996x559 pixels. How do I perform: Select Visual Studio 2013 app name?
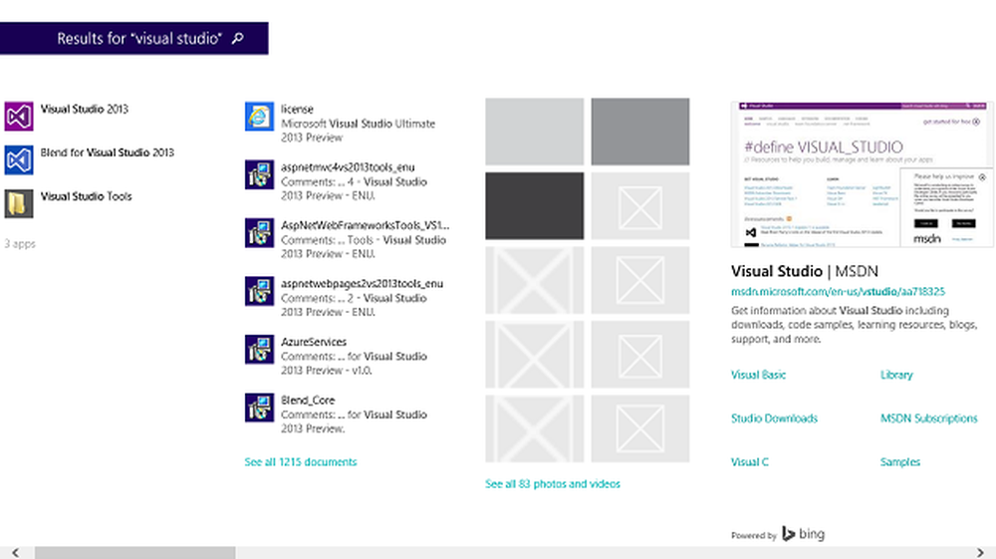85,110
